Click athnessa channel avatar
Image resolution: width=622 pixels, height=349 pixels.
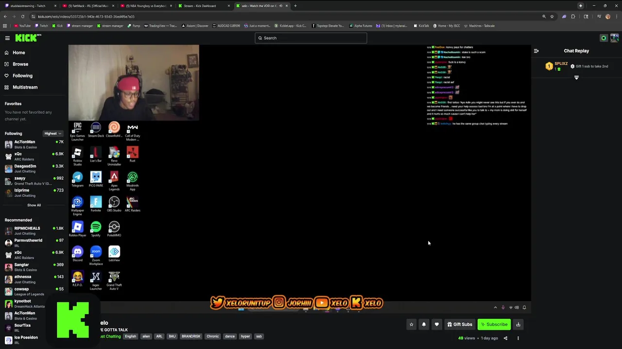pos(8,279)
